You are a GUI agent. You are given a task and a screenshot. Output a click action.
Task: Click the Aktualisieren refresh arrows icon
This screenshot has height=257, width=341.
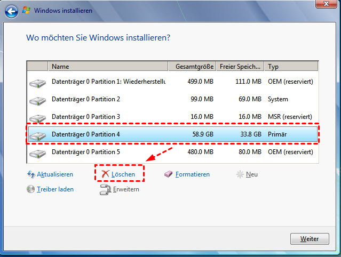coord(31,174)
